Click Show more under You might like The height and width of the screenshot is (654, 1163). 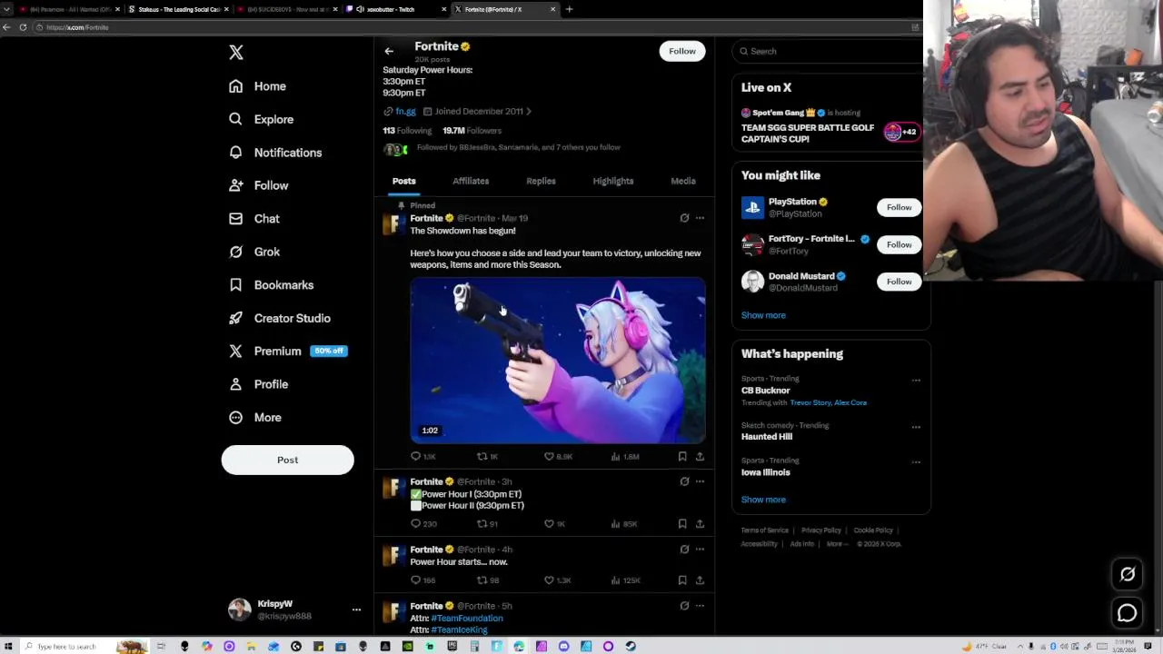click(763, 315)
